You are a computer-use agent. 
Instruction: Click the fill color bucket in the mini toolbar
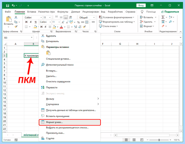pos(54,27)
